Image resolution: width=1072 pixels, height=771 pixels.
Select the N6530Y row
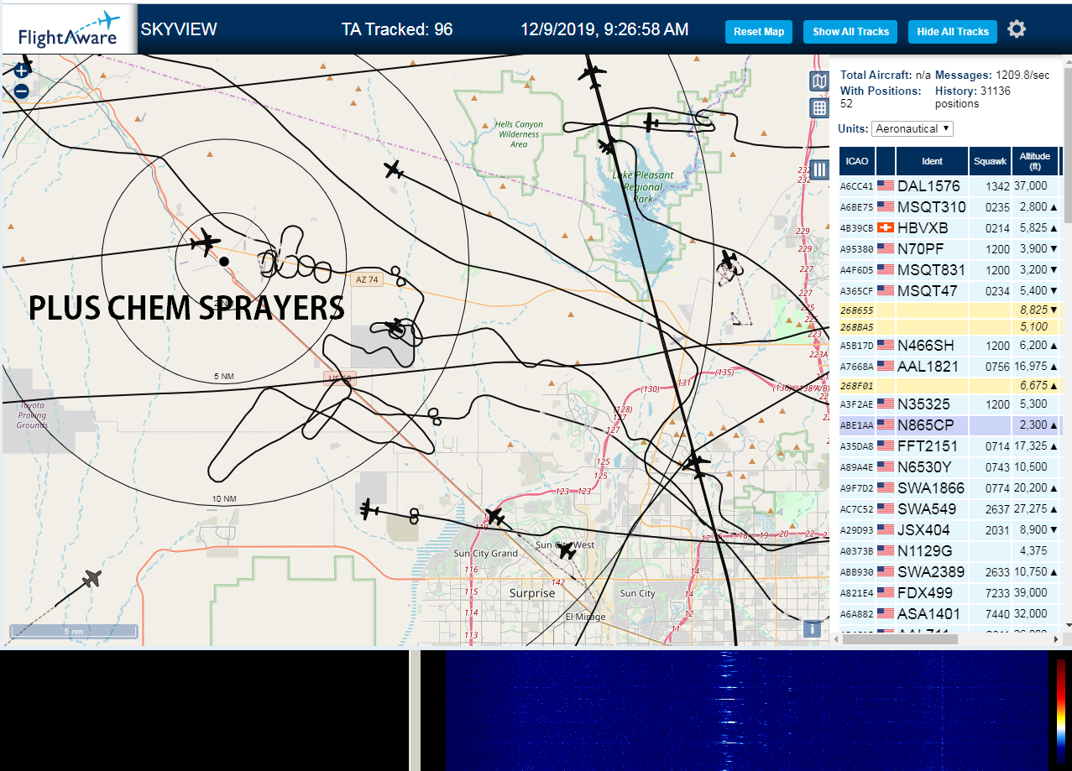[949, 466]
